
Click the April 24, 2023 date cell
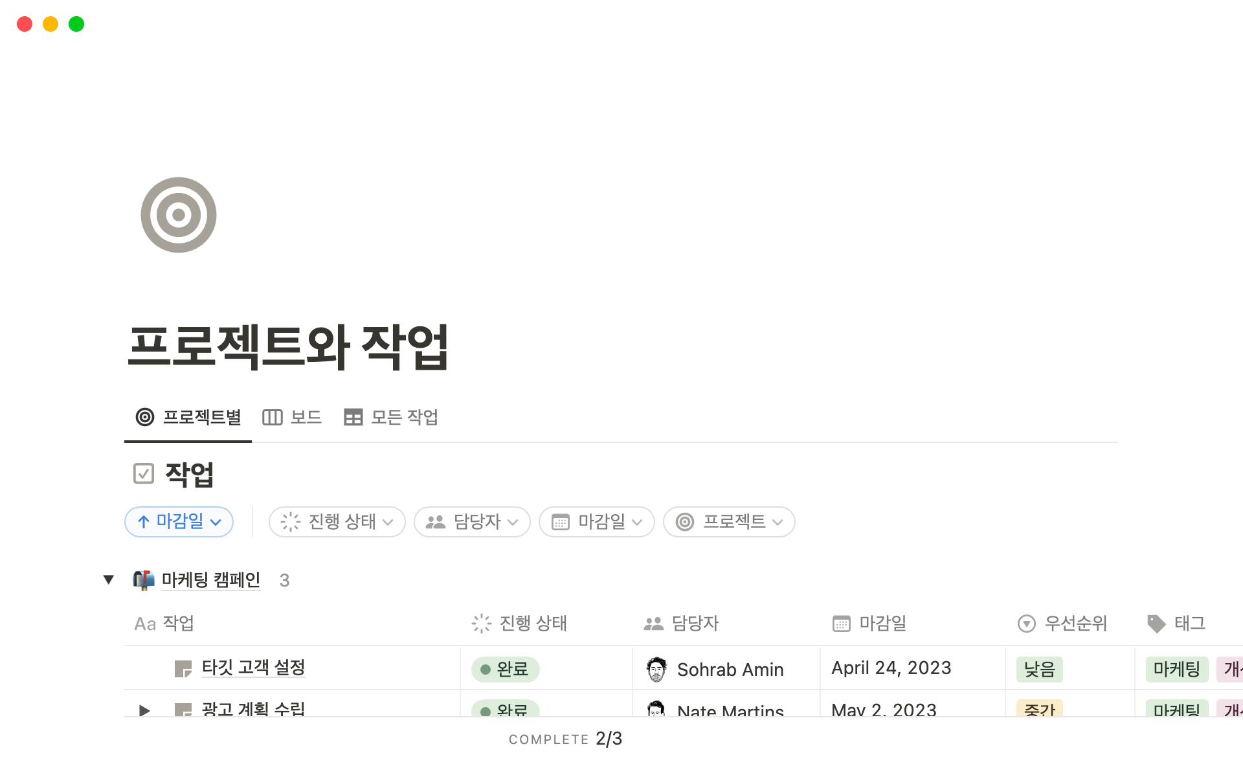tap(891, 668)
